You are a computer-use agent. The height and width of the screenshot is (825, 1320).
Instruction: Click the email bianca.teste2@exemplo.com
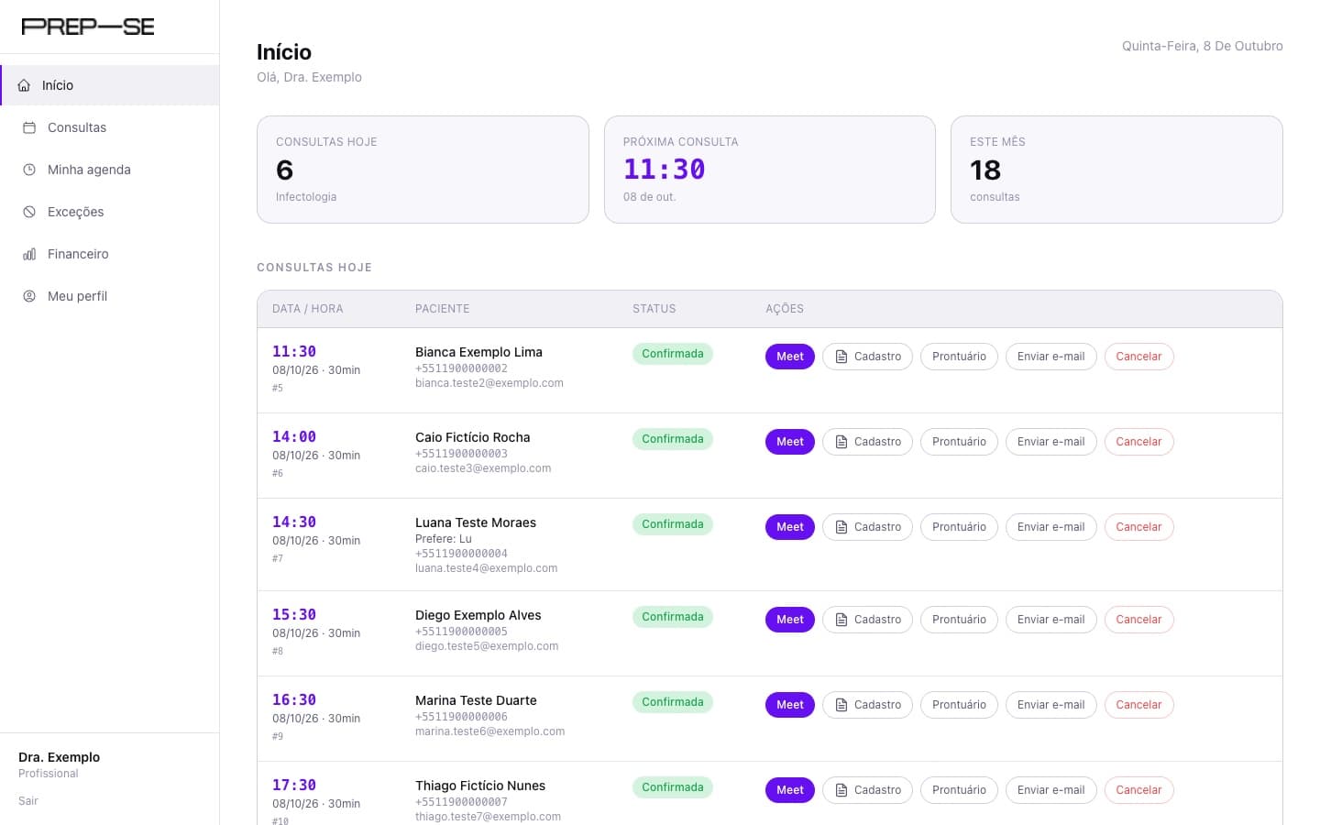click(489, 383)
